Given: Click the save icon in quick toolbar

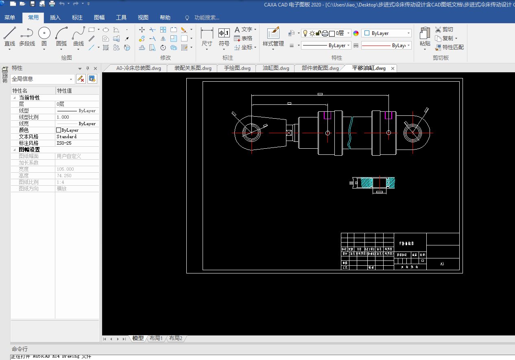Looking at the screenshot, I should (x=33, y=4).
